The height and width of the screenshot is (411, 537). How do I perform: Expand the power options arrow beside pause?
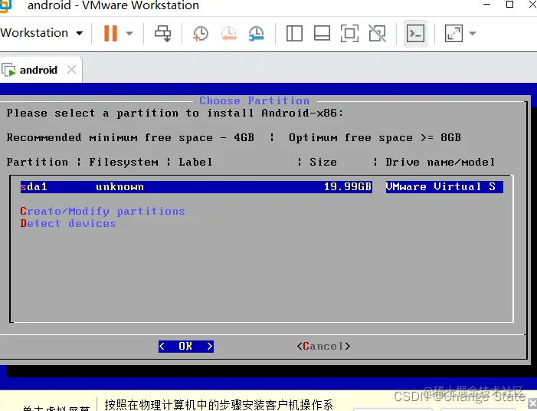click(129, 33)
